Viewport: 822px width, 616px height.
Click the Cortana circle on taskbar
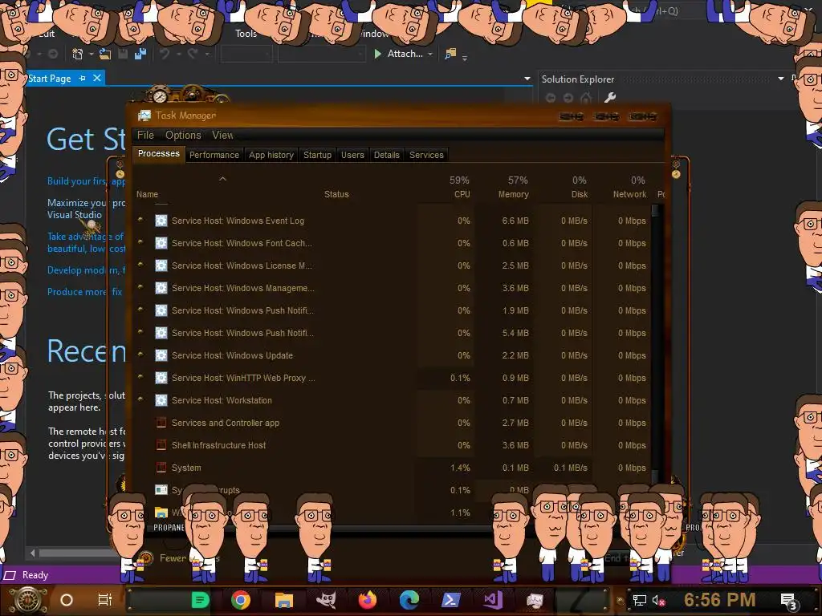67,600
